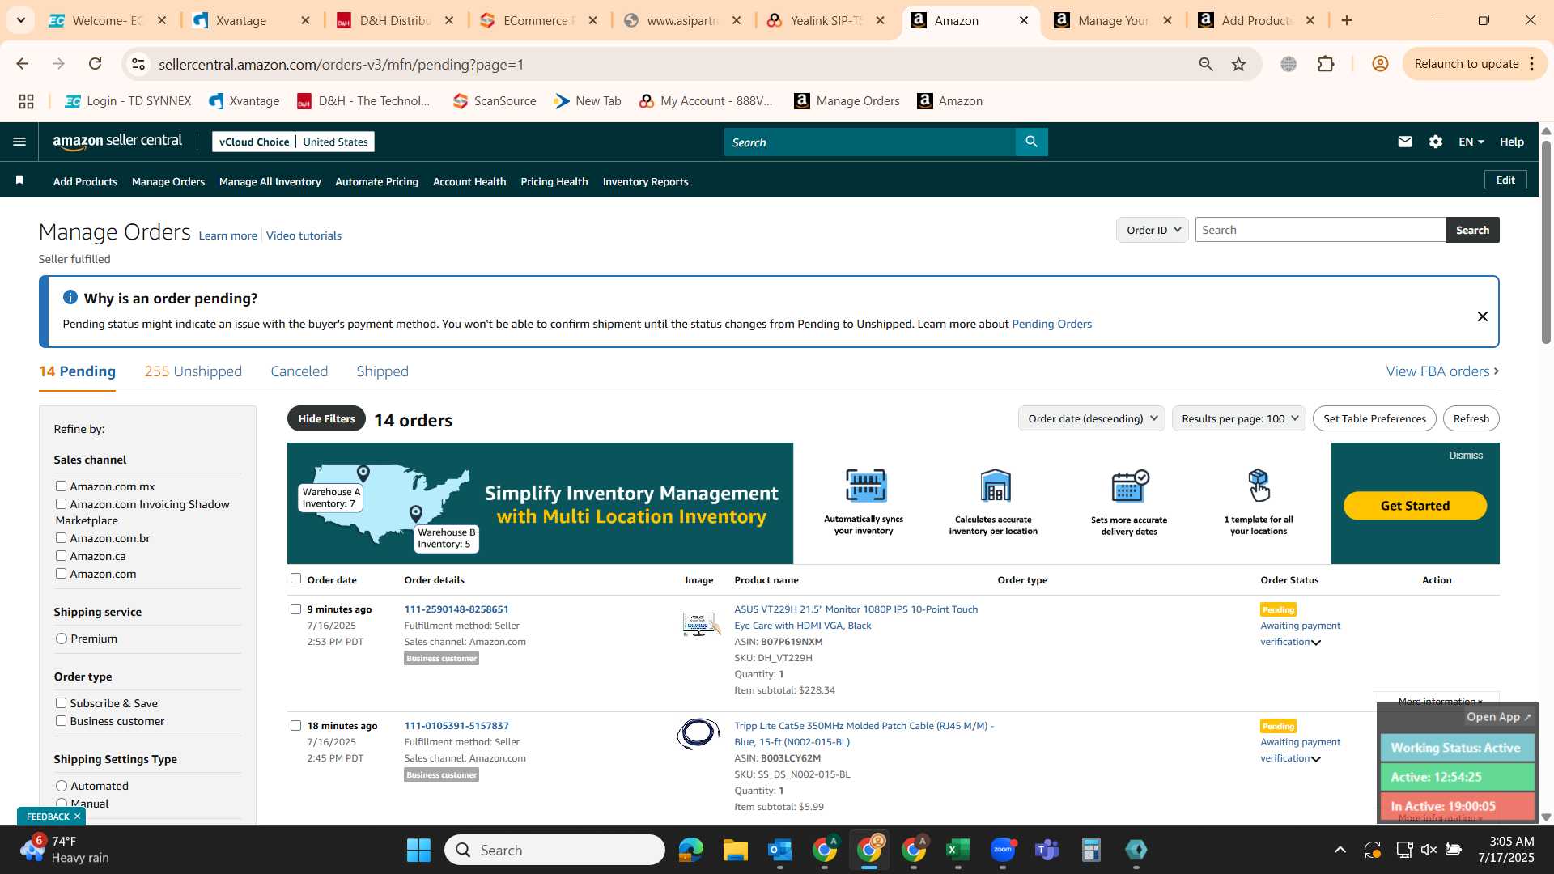The image size is (1554, 874).
Task: Open Inventory Reports menu item
Action: [645, 182]
